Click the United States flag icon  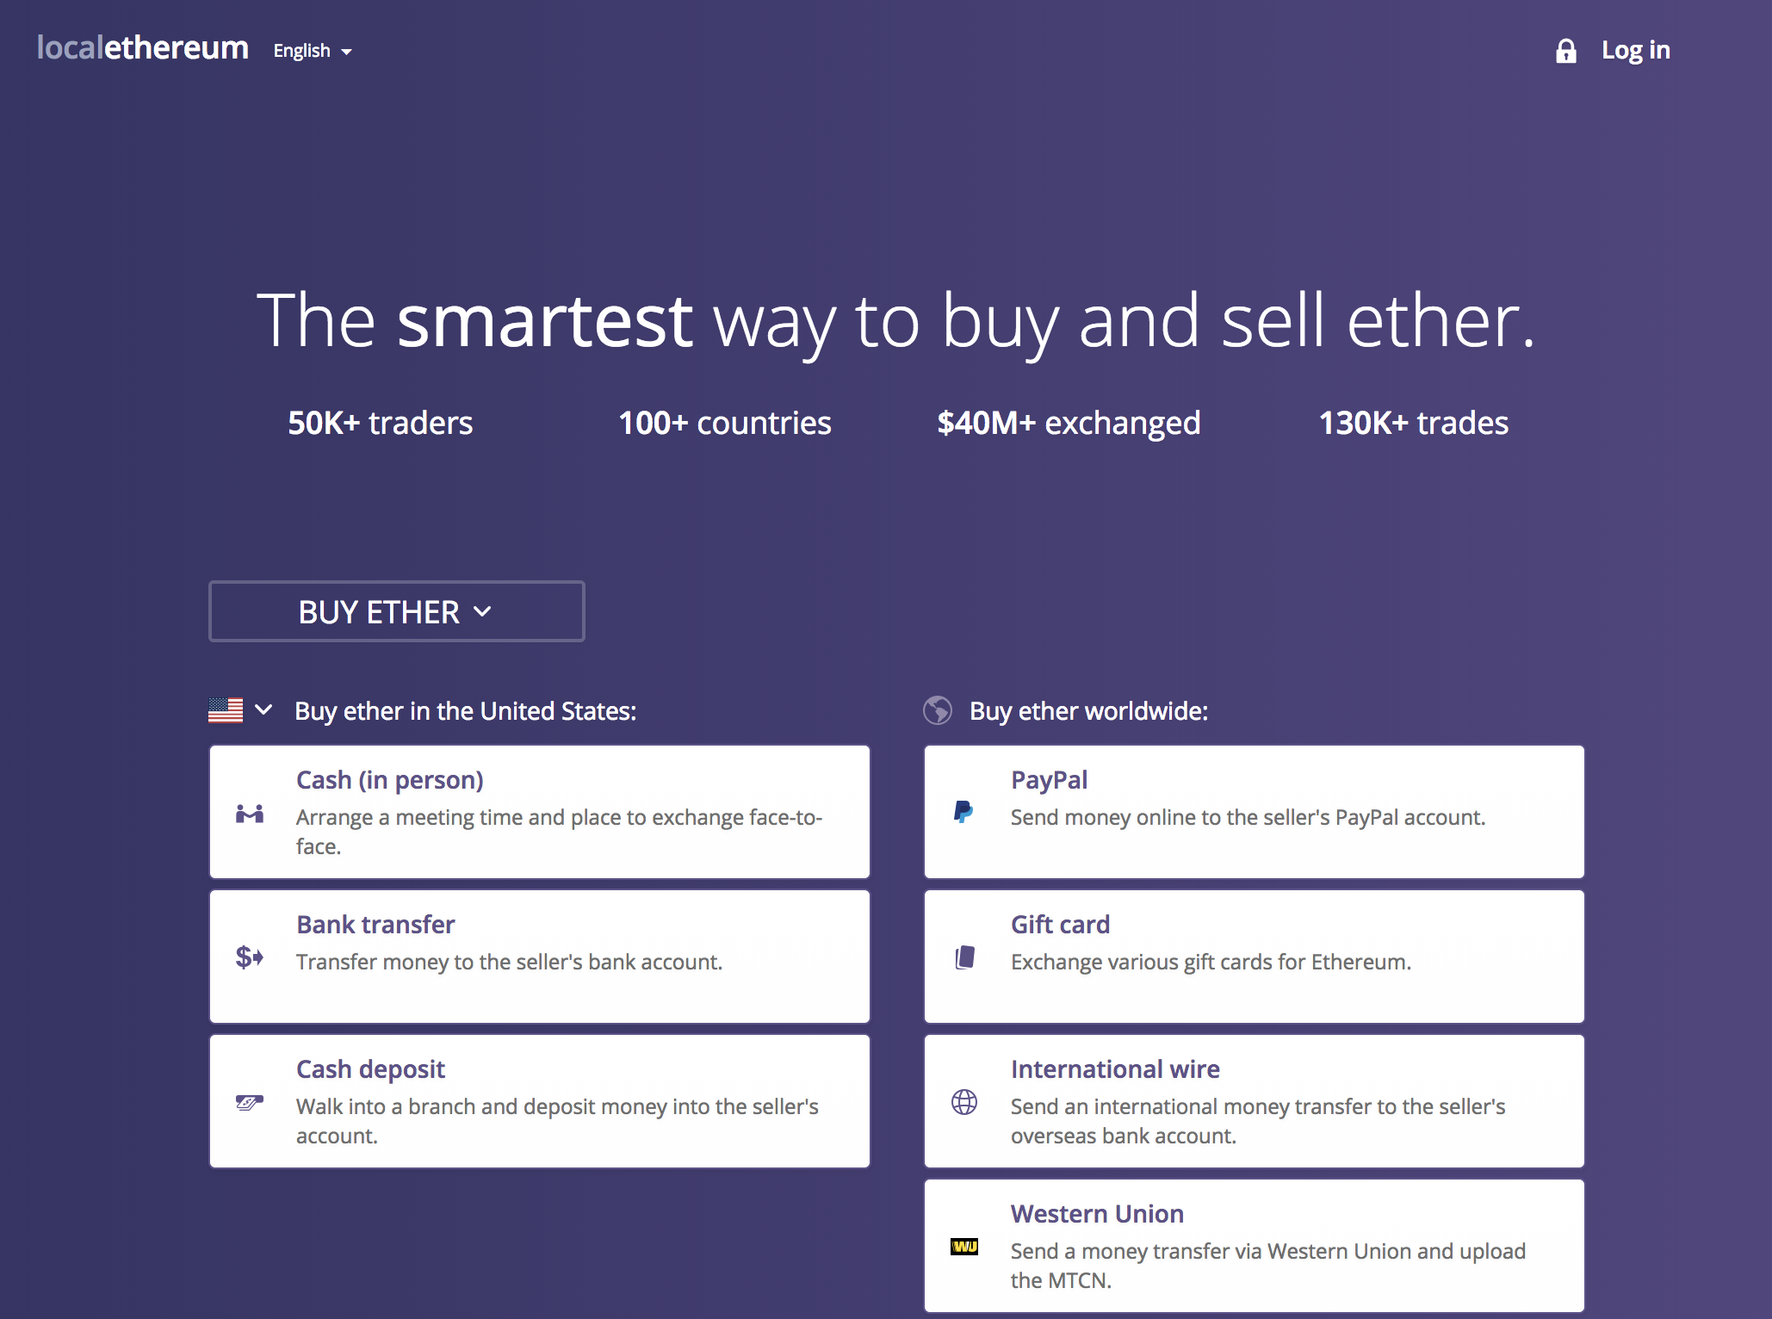click(x=226, y=710)
